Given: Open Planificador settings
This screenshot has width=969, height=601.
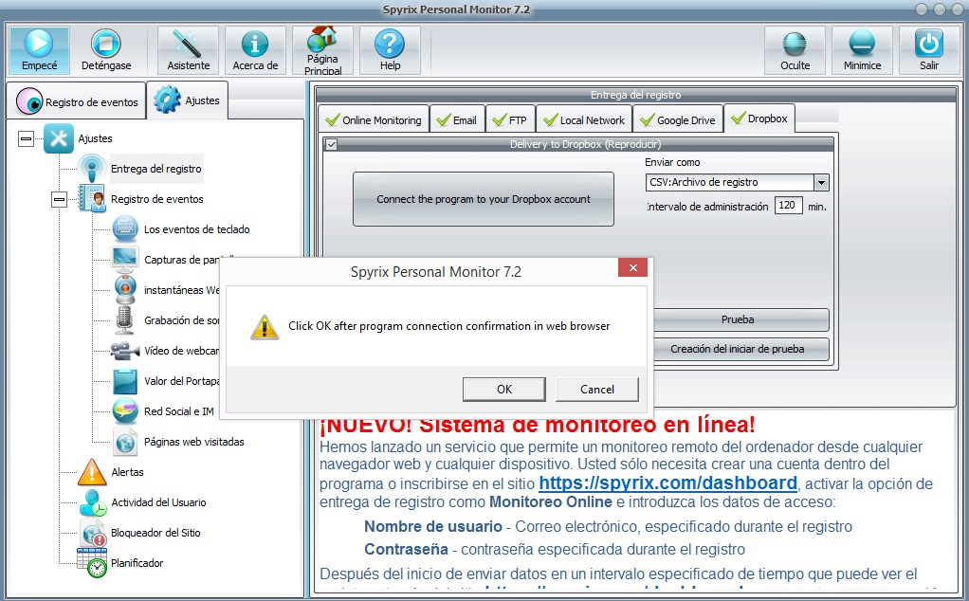Looking at the screenshot, I should coord(137,563).
